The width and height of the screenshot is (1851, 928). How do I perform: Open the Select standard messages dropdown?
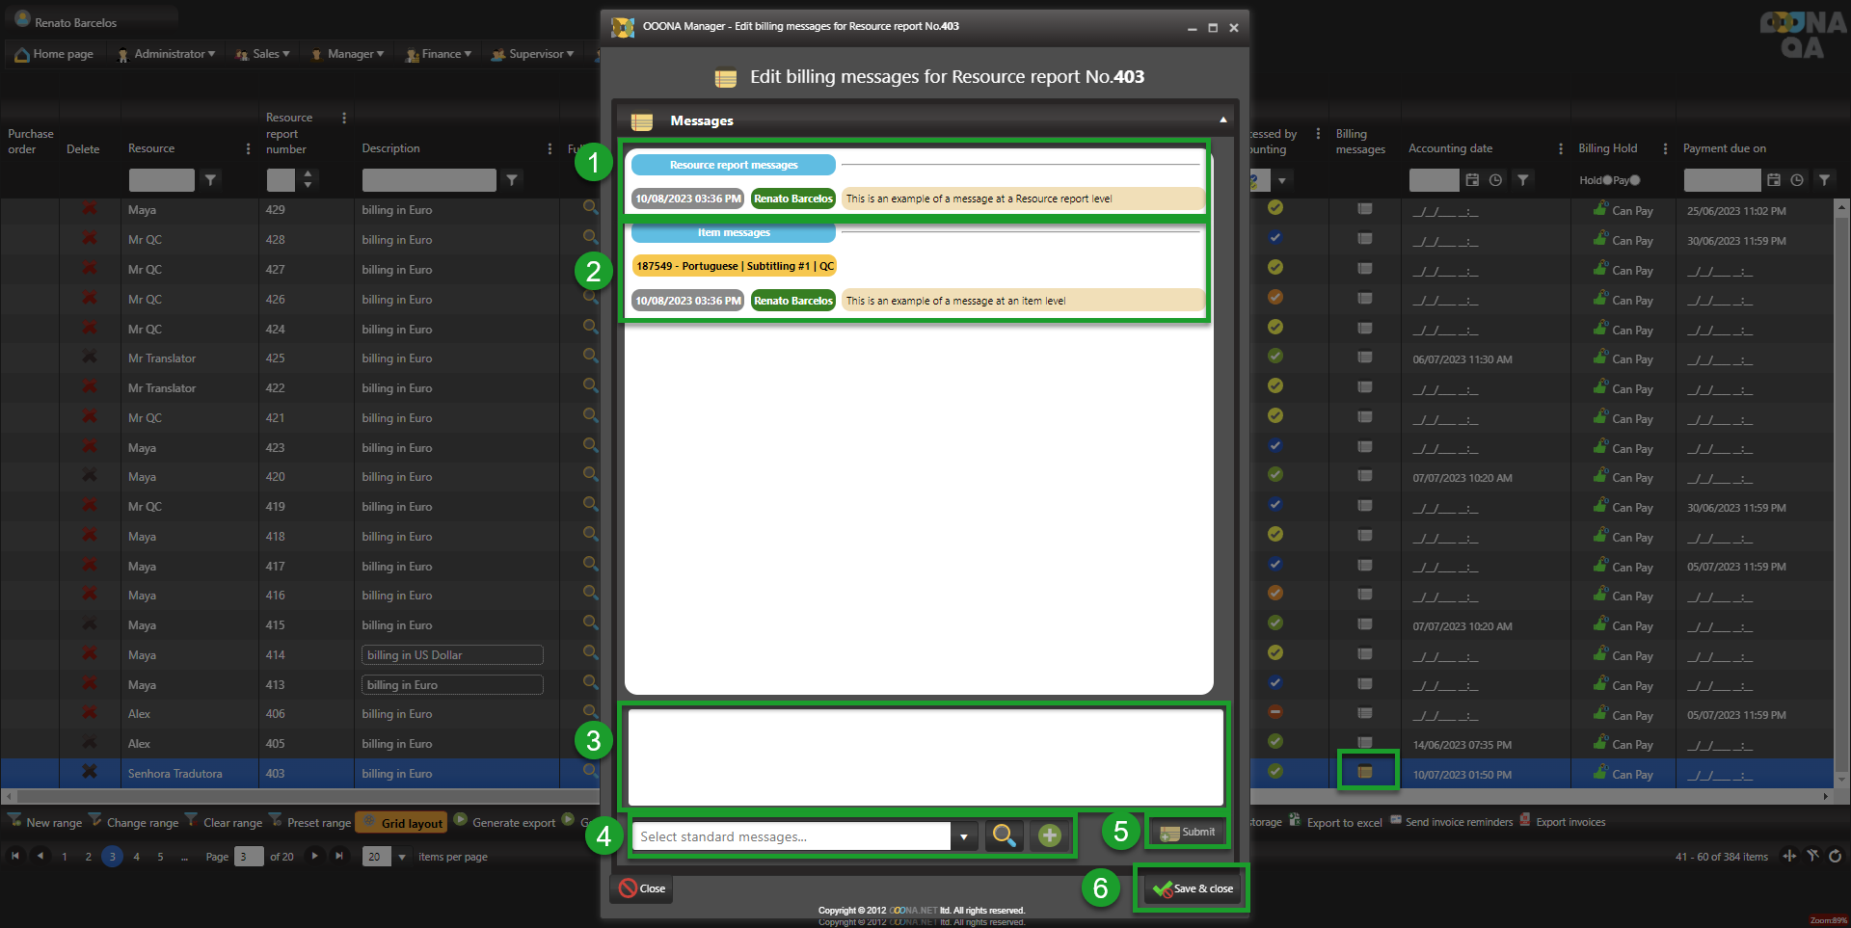(963, 836)
